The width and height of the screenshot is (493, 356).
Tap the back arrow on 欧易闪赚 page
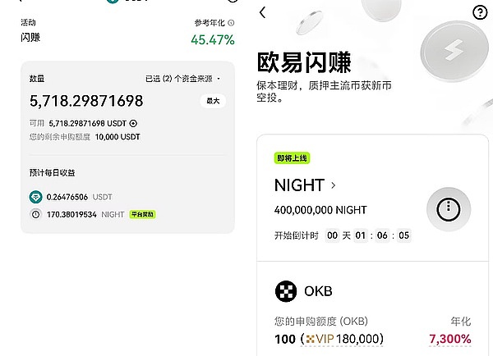[262, 12]
